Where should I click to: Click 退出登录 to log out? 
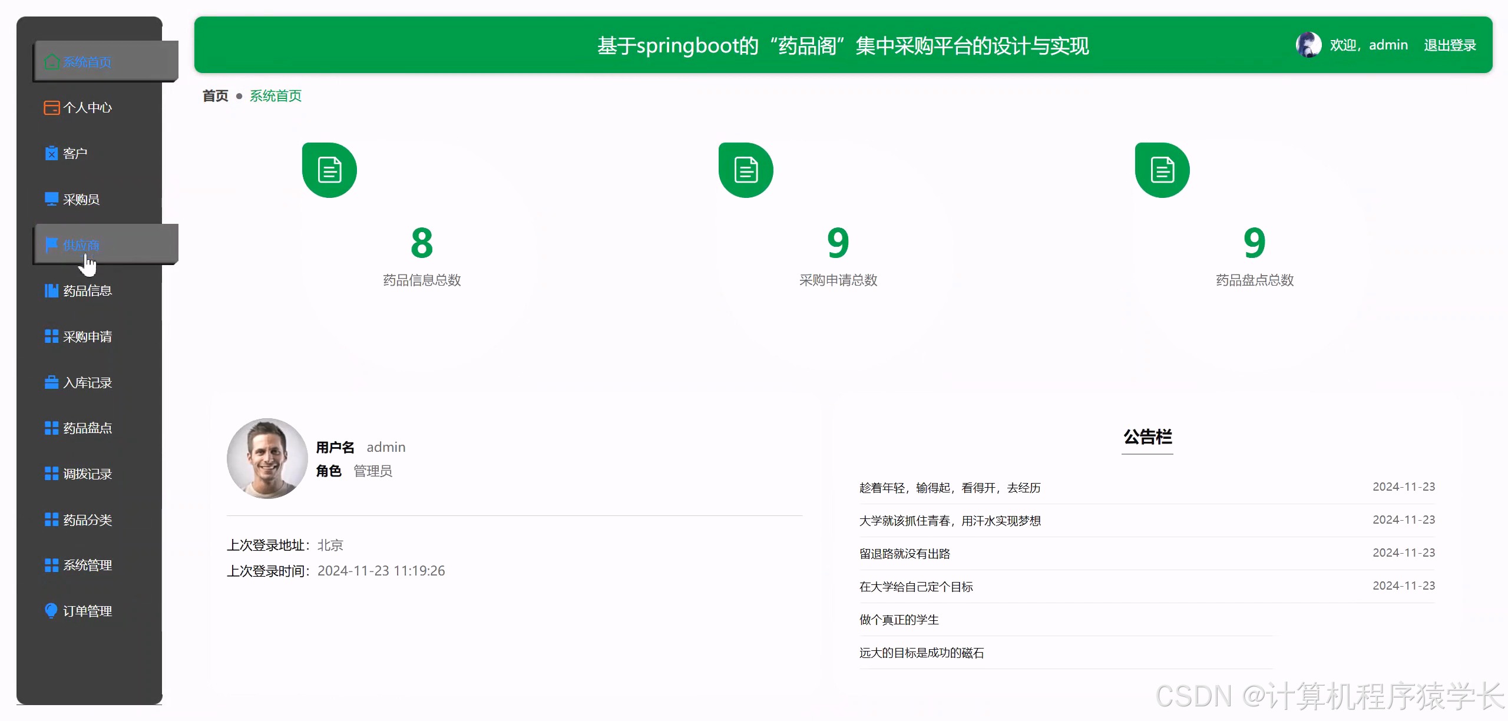1450,44
